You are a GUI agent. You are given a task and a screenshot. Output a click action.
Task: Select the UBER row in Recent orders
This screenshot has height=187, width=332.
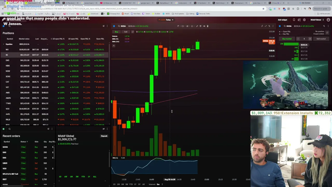(27, 163)
